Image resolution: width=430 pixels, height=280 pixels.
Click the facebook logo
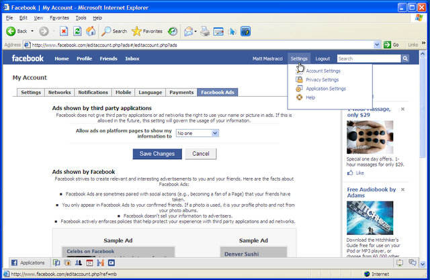pyautogui.click(x=28, y=58)
